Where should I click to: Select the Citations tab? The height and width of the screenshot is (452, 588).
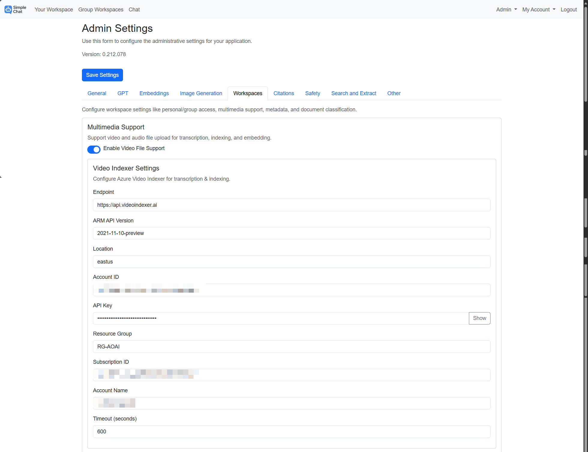click(x=283, y=93)
